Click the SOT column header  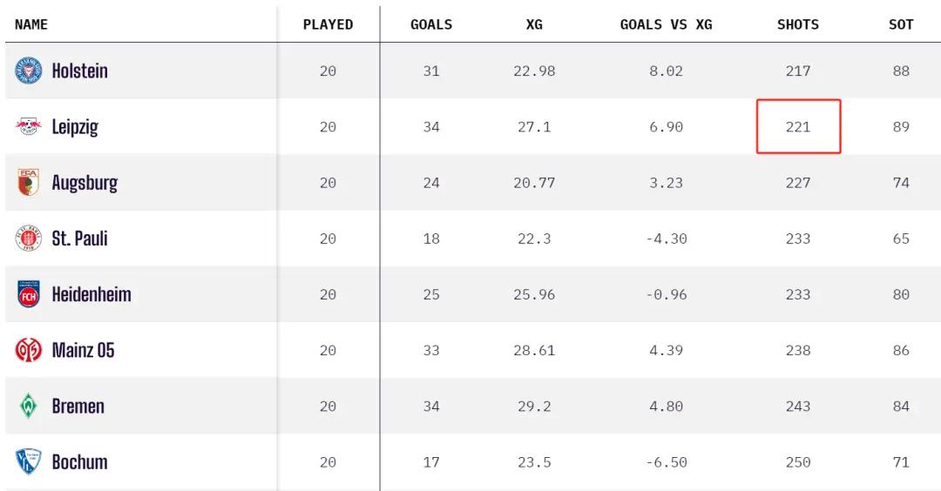901,24
